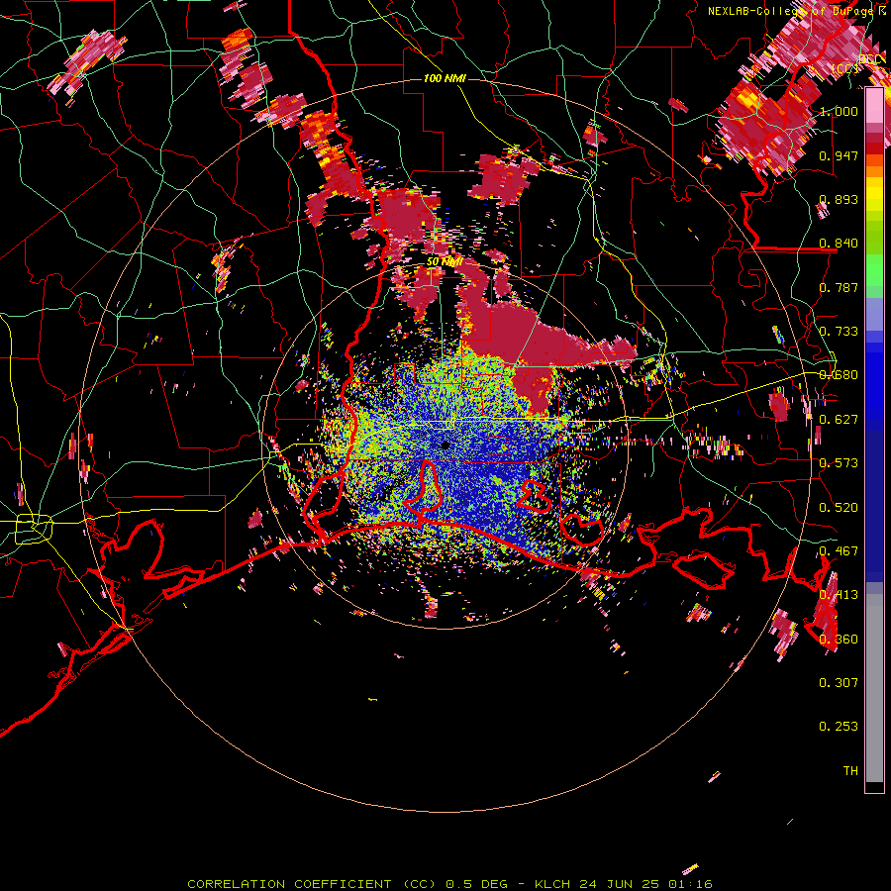891x891 pixels.
Task: Pick the light pink swatch at color bar top
Action: [x=874, y=106]
